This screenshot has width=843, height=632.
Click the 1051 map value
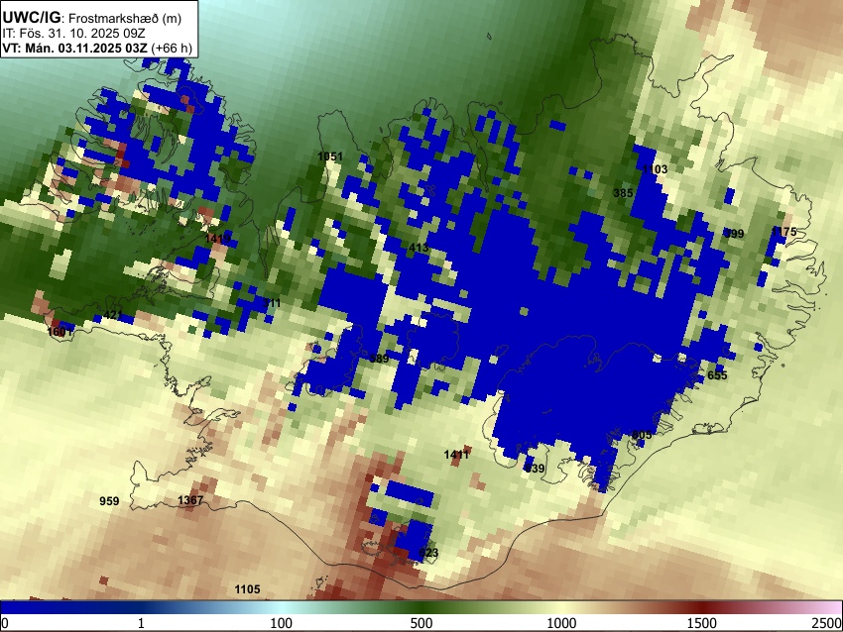330,157
